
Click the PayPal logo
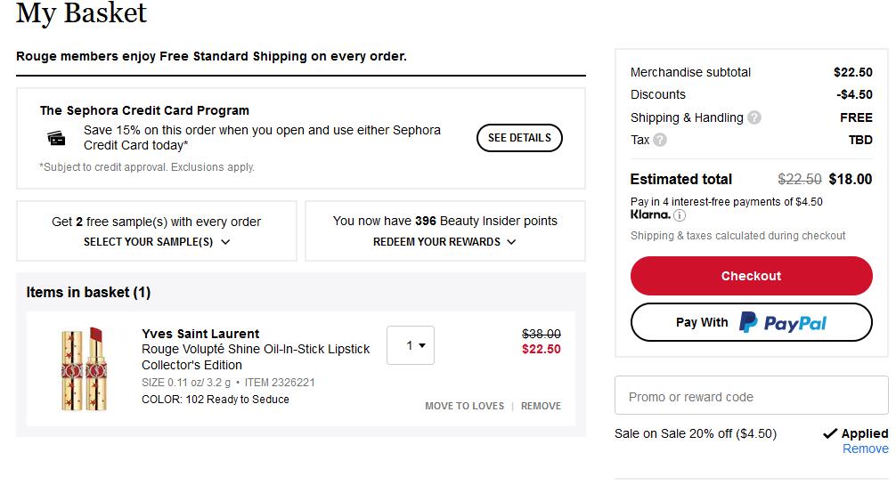pos(783,323)
